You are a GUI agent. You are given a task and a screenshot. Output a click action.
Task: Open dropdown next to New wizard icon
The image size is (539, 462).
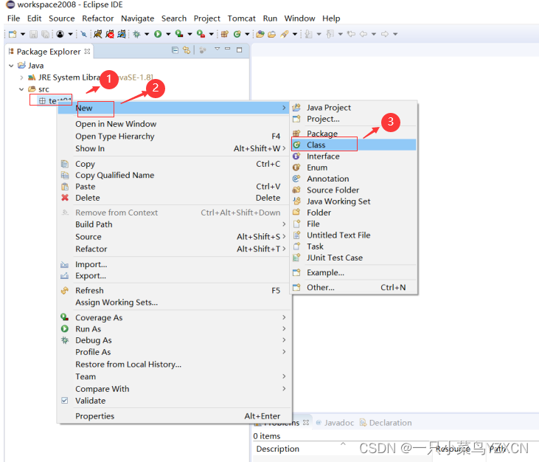pyautogui.click(x=23, y=34)
